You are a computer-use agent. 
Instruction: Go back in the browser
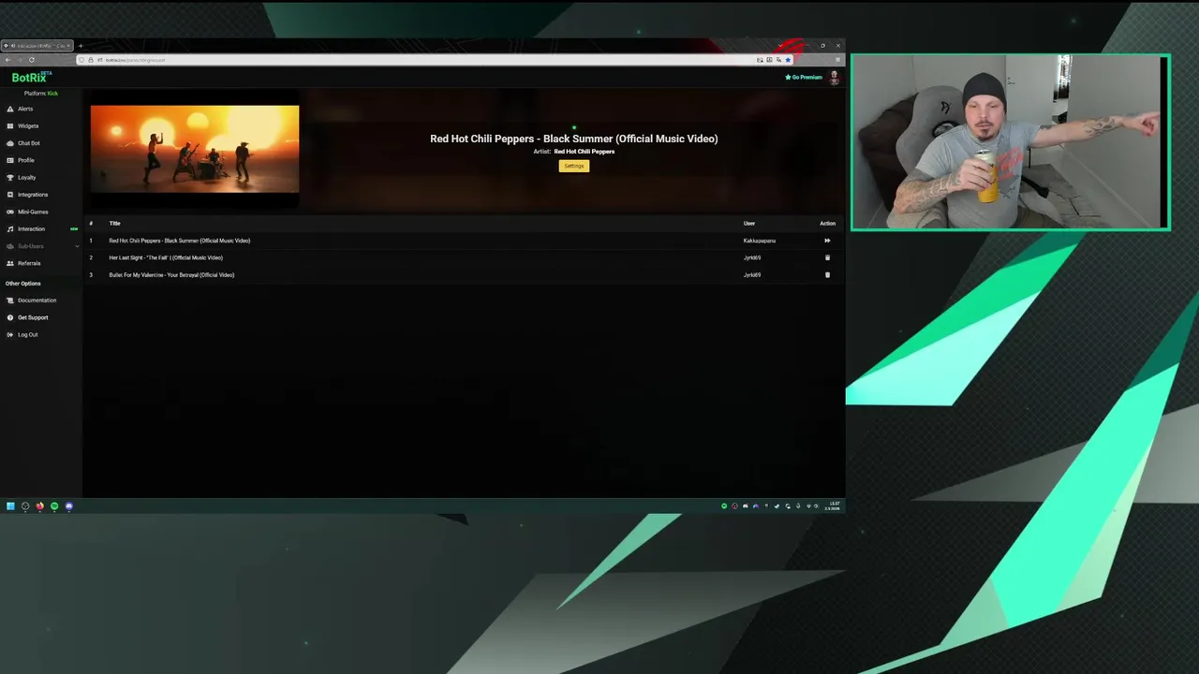[x=7, y=60]
